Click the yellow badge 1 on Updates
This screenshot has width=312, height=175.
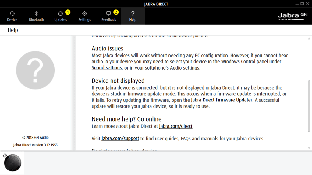point(68,12)
